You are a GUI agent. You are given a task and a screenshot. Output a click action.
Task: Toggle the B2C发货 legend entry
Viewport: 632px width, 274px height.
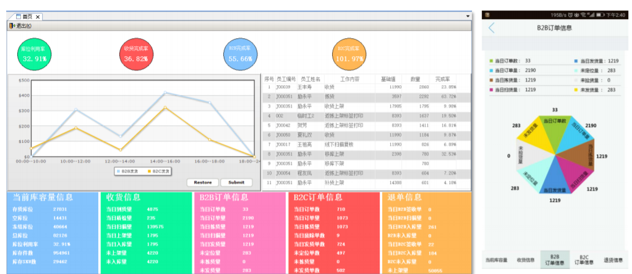tap(158, 172)
